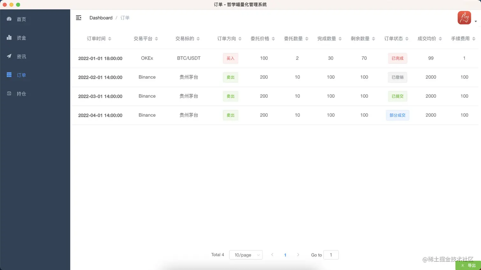Click the 订单时间 column header text
Image resolution: width=481 pixels, height=270 pixels.
pos(96,39)
